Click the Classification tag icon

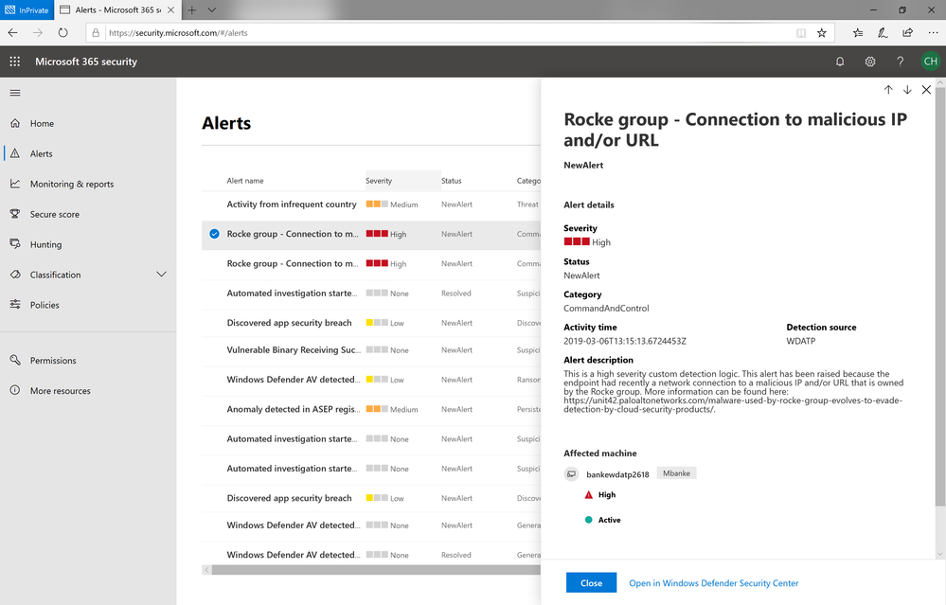point(15,274)
